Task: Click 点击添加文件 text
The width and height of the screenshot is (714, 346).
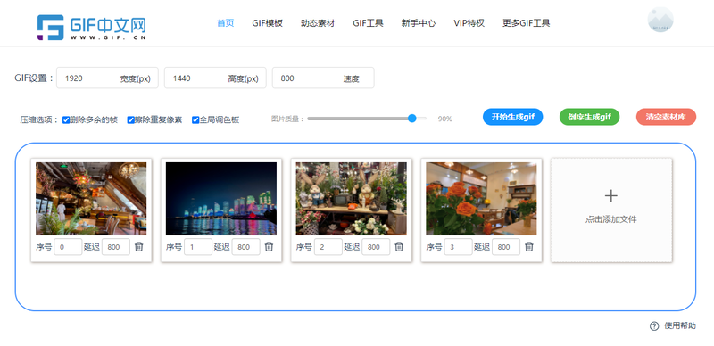Action: 611,219
